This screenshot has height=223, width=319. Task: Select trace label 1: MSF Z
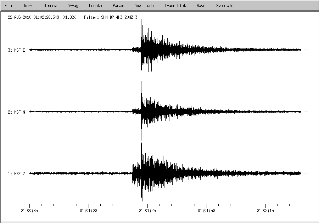[x=16, y=174]
